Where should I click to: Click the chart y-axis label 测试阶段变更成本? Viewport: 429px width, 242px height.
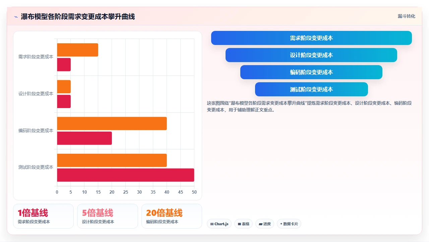[36, 167]
